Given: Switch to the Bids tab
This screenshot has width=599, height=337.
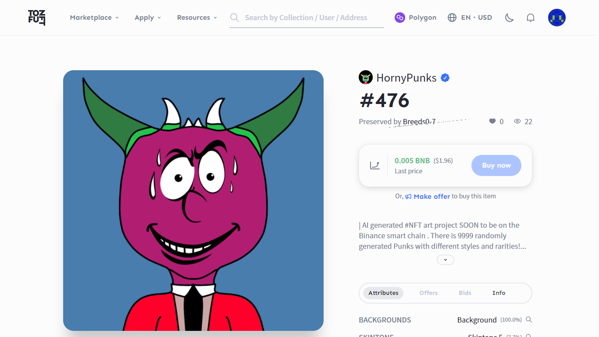Looking at the screenshot, I should [x=465, y=293].
